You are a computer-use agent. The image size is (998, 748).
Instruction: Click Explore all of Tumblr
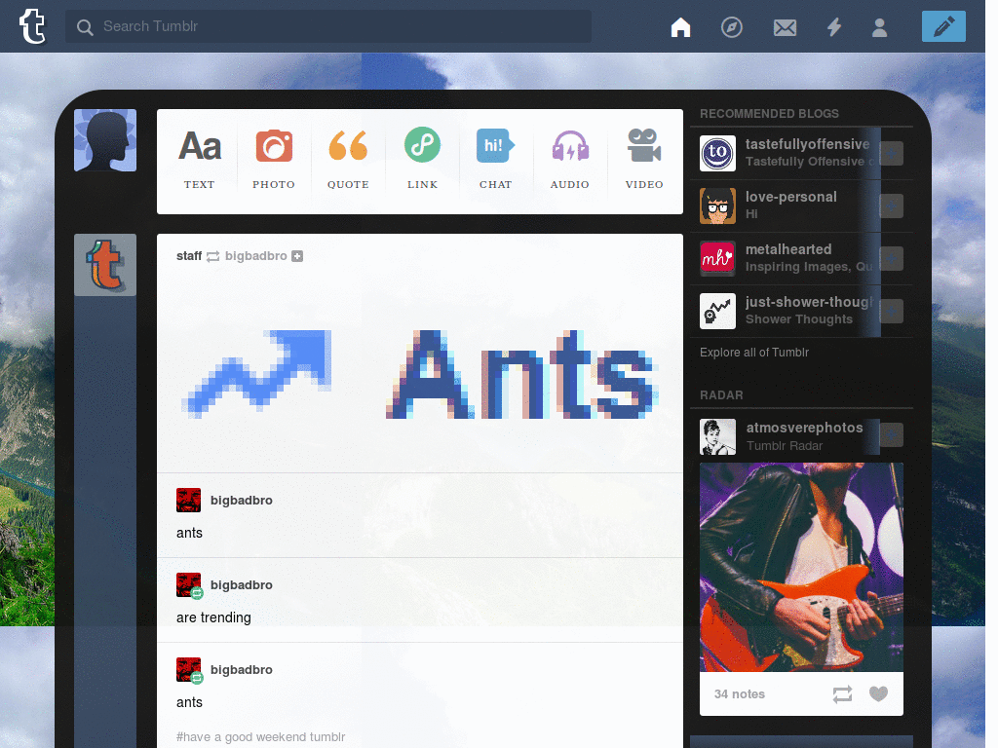[754, 353]
